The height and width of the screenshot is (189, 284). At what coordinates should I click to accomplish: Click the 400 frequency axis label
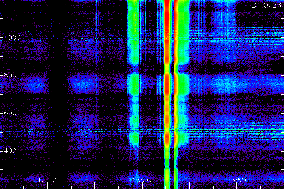(10, 151)
